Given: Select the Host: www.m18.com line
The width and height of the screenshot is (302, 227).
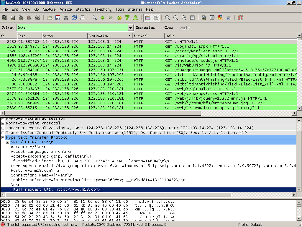Looking at the screenshot, I should click(x=36, y=171).
